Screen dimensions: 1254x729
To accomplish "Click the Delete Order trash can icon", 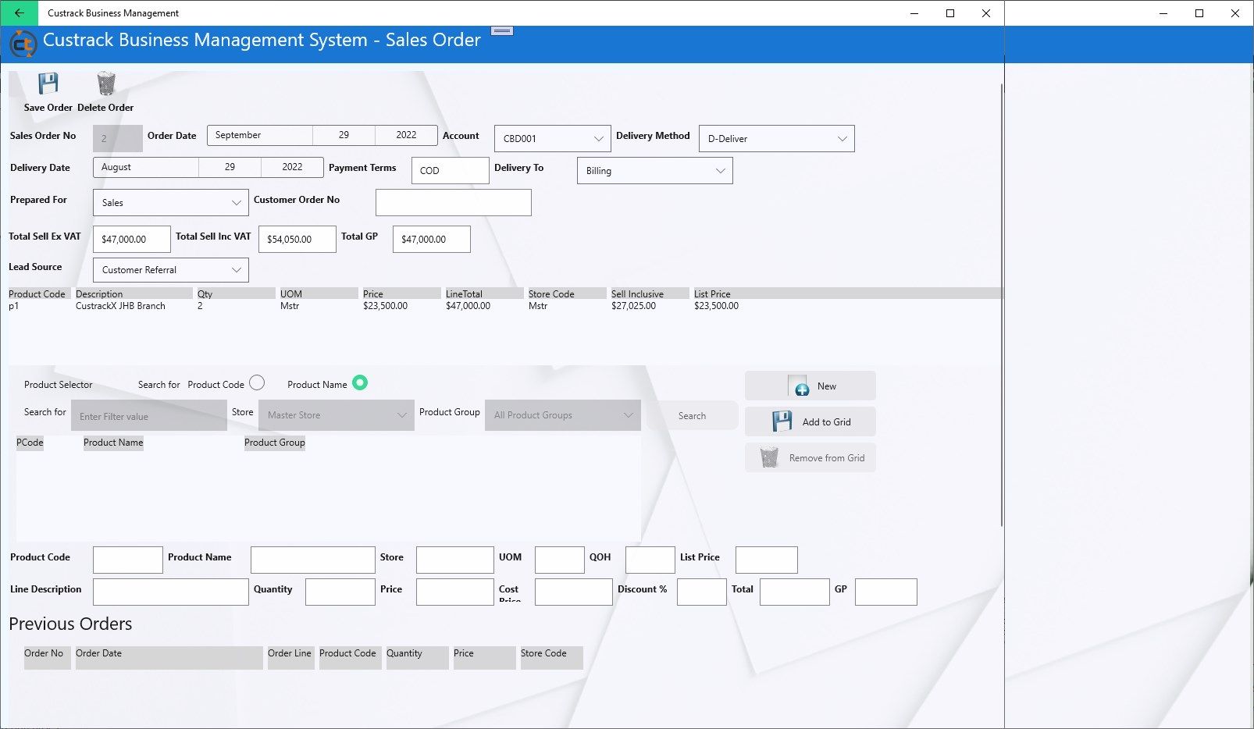I will pyautogui.click(x=106, y=84).
